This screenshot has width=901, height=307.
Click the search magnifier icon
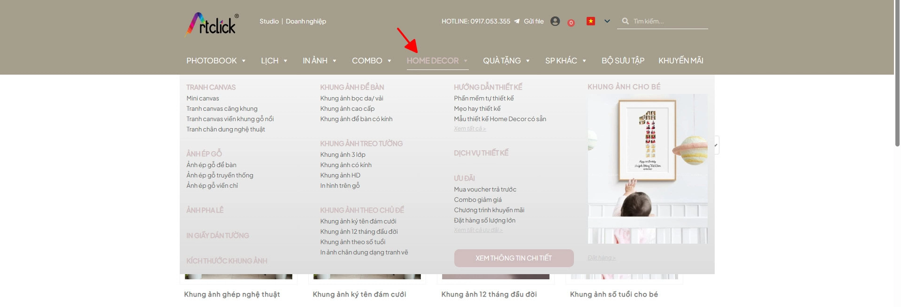(x=626, y=21)
